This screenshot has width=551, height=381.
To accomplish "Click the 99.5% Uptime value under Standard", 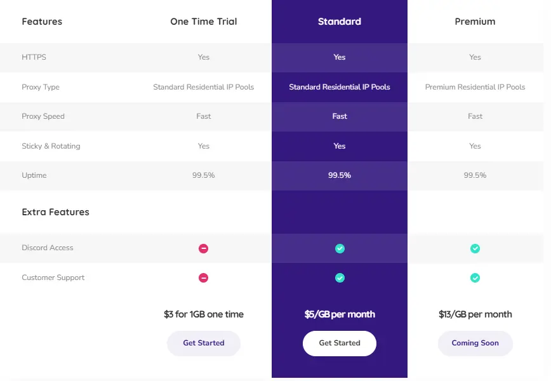I will point(339,175).
